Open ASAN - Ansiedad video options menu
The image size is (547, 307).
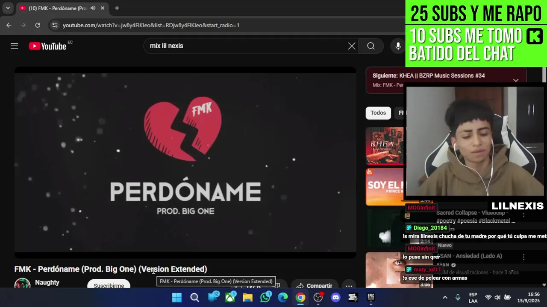523,257
